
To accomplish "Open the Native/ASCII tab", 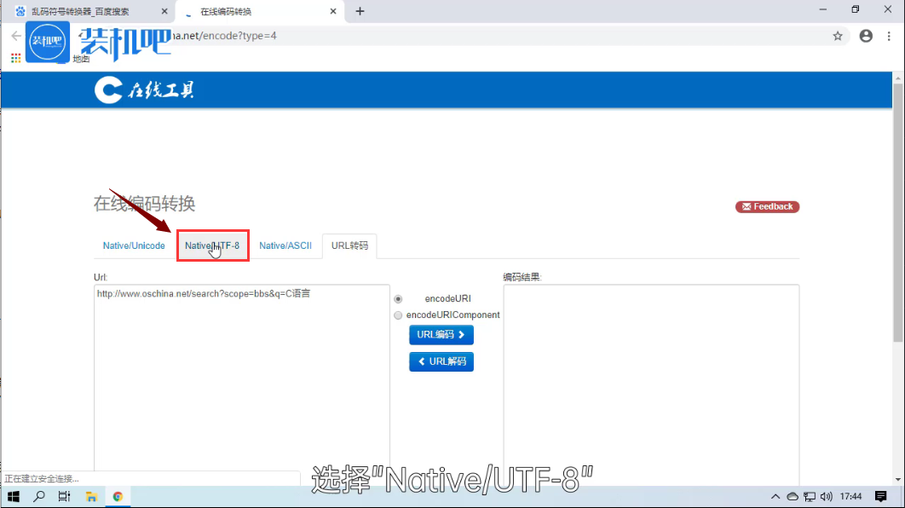I will [285, 245].
